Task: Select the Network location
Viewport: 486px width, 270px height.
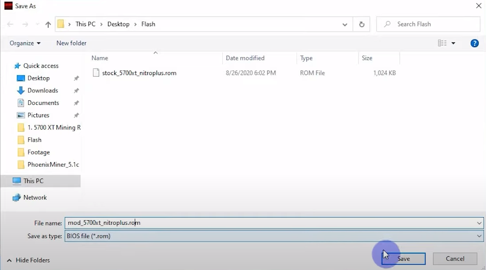Action: click(35, 197)
